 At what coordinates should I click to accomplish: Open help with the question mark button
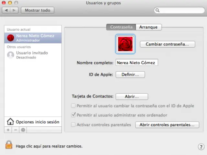point(201,147)
